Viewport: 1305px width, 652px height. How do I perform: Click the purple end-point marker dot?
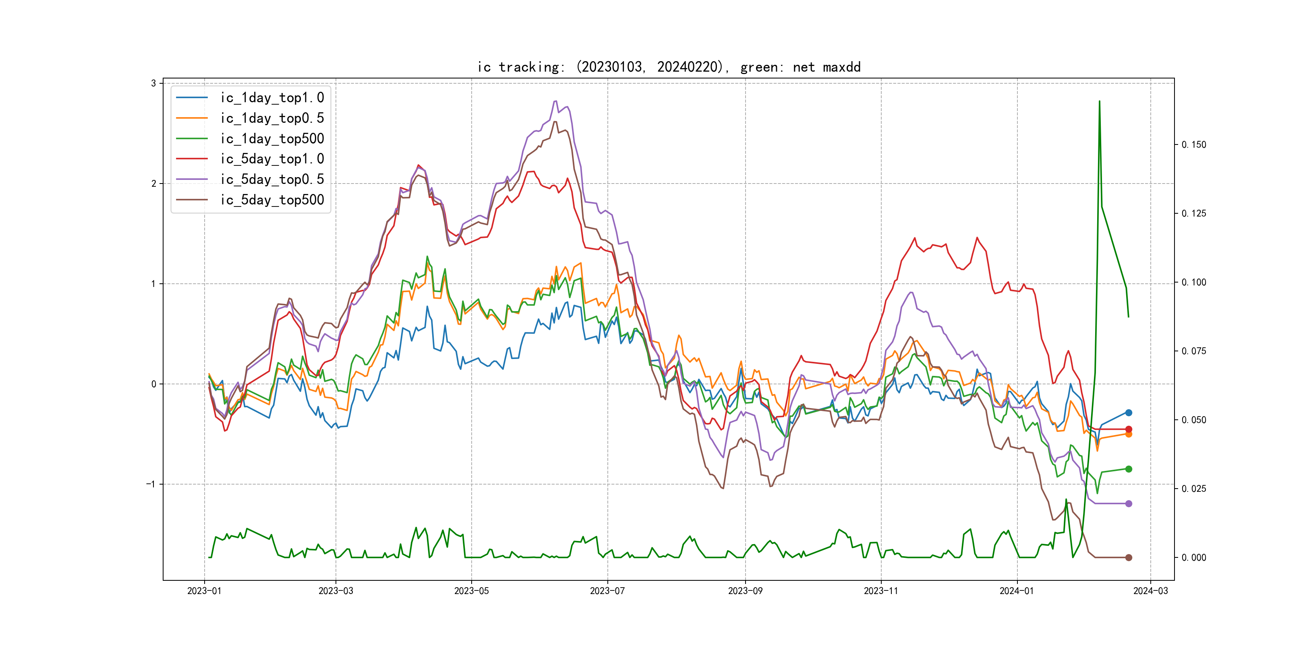[x=1129, y=503]
